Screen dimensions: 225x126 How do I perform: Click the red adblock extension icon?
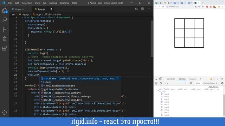click(x=207, y=7)
